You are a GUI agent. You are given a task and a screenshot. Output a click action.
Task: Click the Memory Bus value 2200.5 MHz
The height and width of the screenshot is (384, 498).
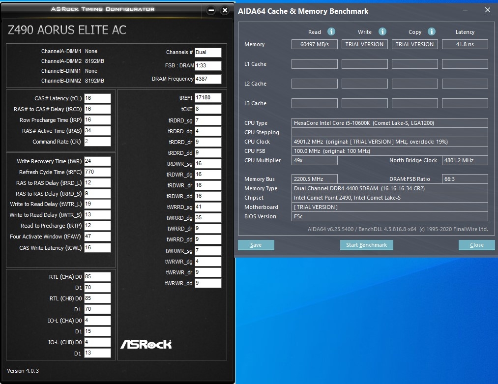coord(315,179)
